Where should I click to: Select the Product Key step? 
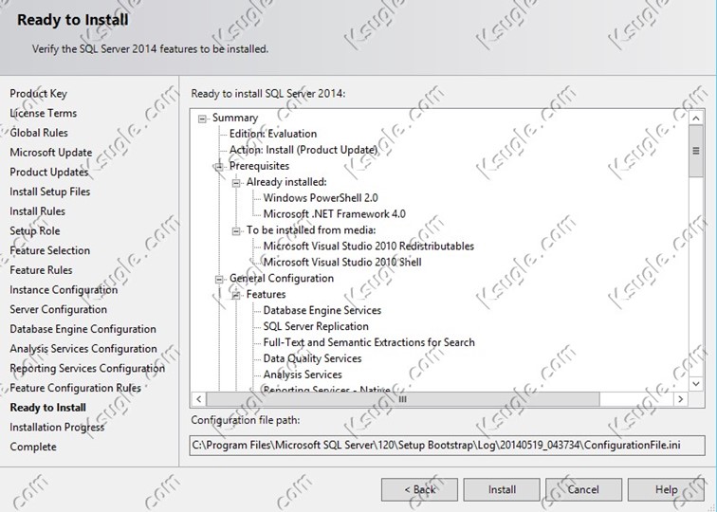(x=38, y=93)
